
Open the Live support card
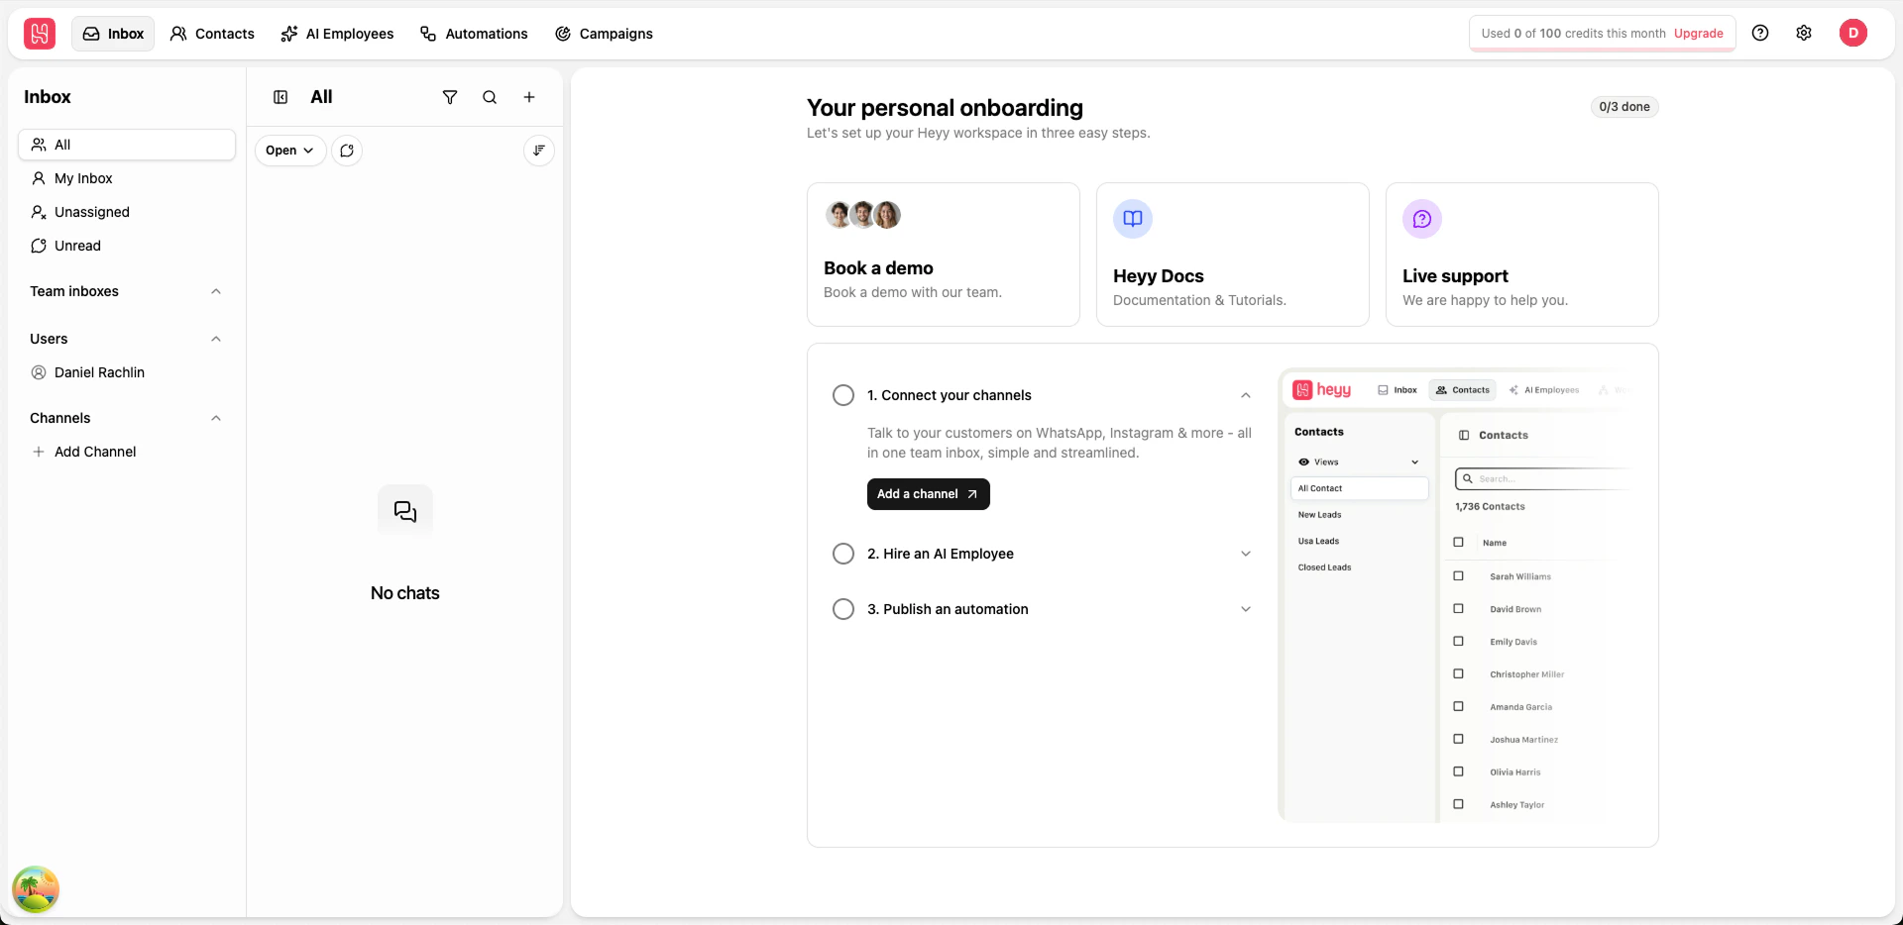1522,255
